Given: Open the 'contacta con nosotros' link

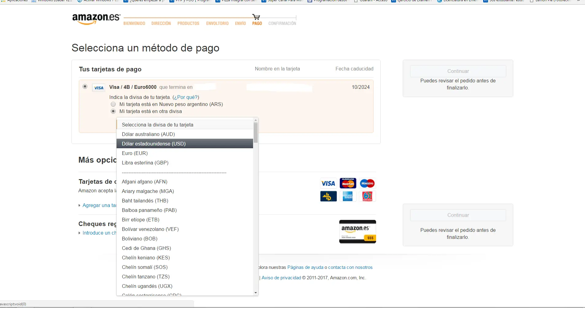Looking at the screenshot, I should click(350, 267).
